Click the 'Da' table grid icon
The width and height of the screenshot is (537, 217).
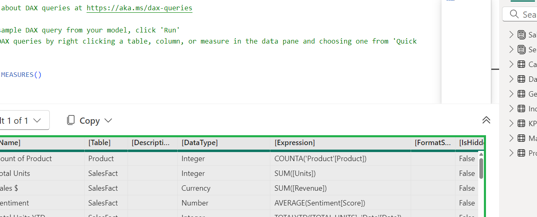click(x=521, y=79)
